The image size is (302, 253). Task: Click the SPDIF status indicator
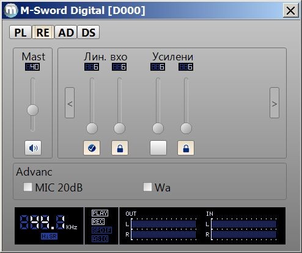(101, 230)
